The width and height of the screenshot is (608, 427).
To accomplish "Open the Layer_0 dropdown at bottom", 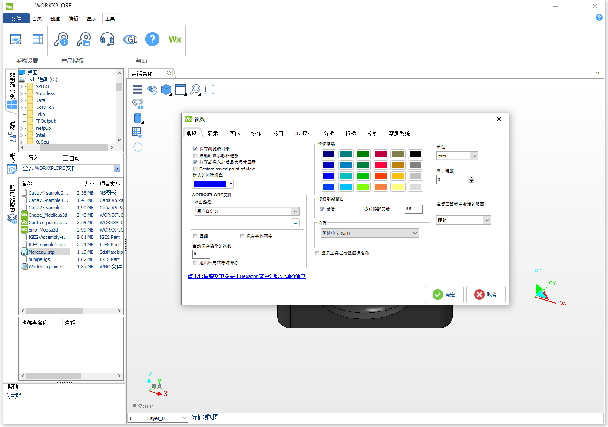I will (158, 418).
